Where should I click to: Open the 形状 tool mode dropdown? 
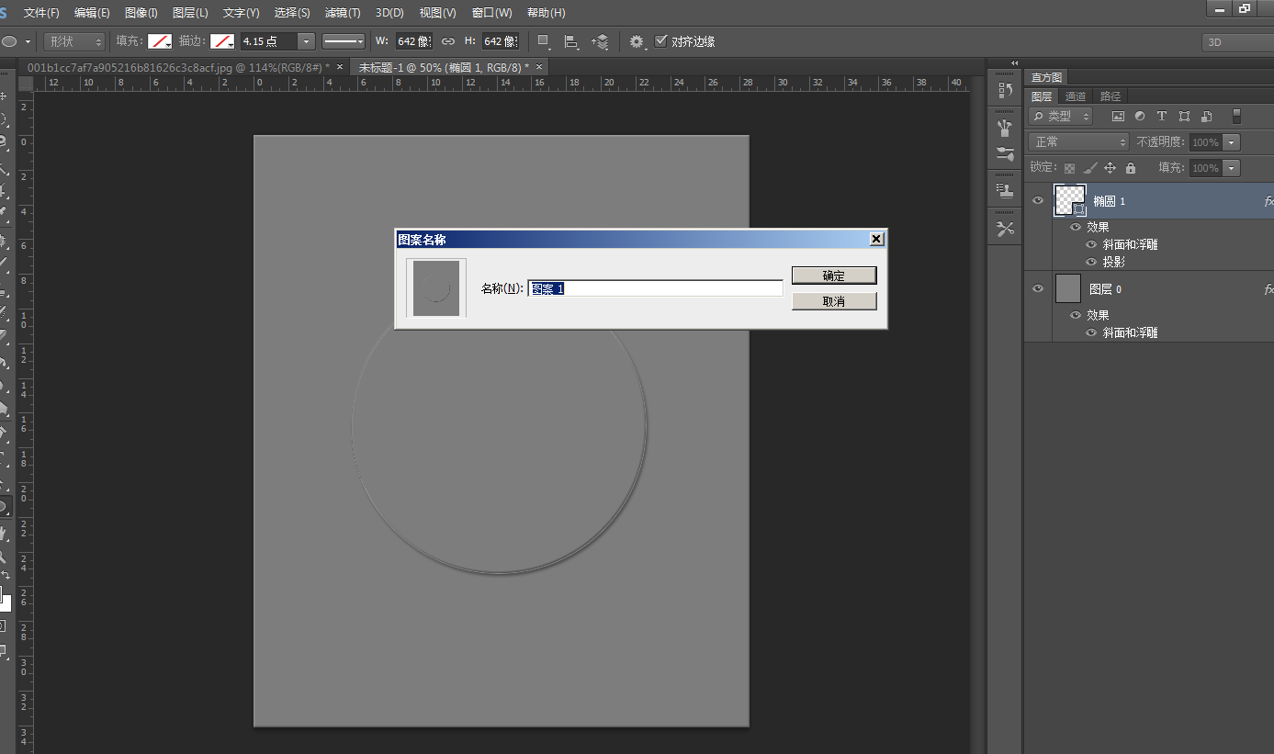pyautogui.click(x=75, y=41)
